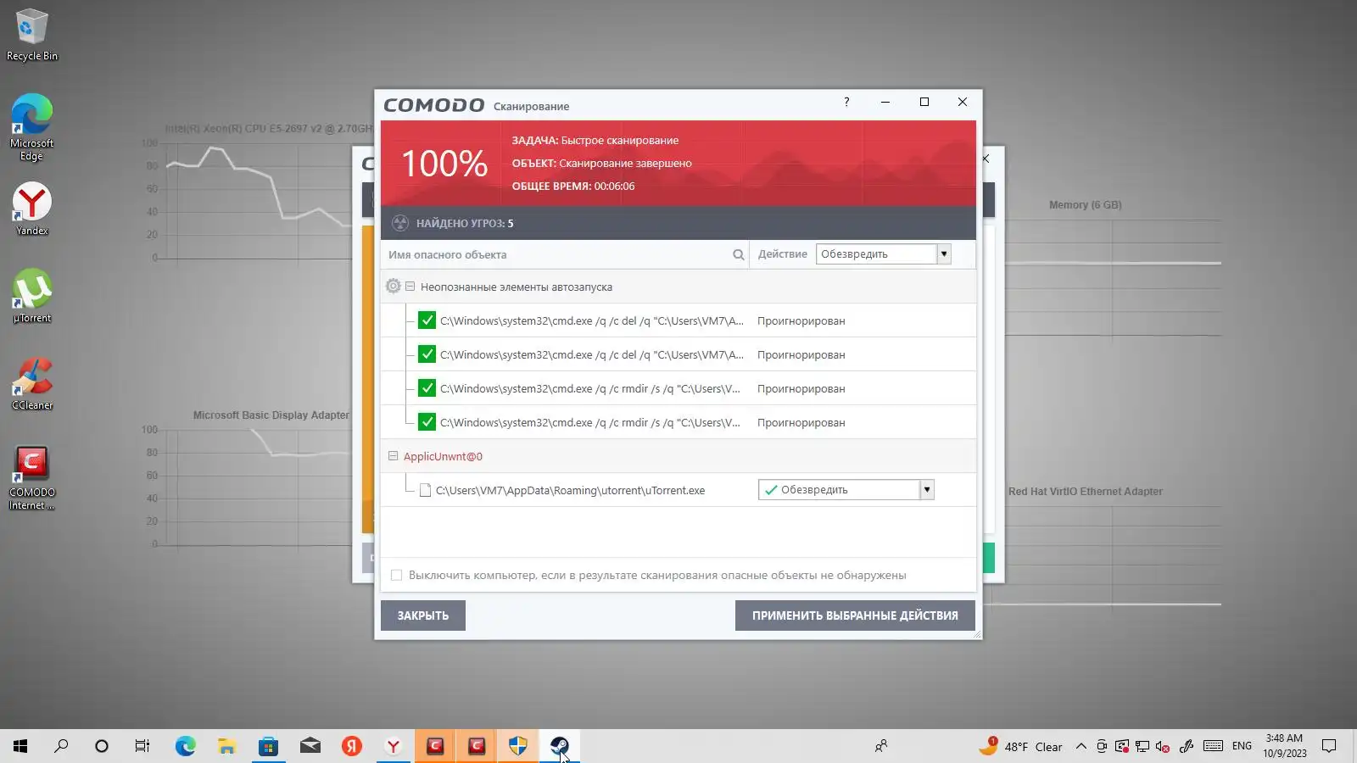Enable shutdown-if-no-threats checkbox
Viewport: 1357px width, 763px height.
click(x=396, y=575)
